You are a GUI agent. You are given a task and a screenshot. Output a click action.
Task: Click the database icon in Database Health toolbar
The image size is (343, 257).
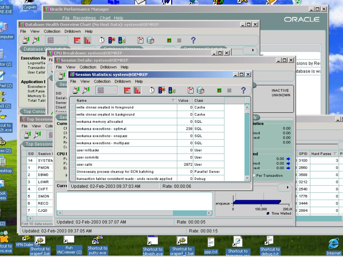[150, 40]
